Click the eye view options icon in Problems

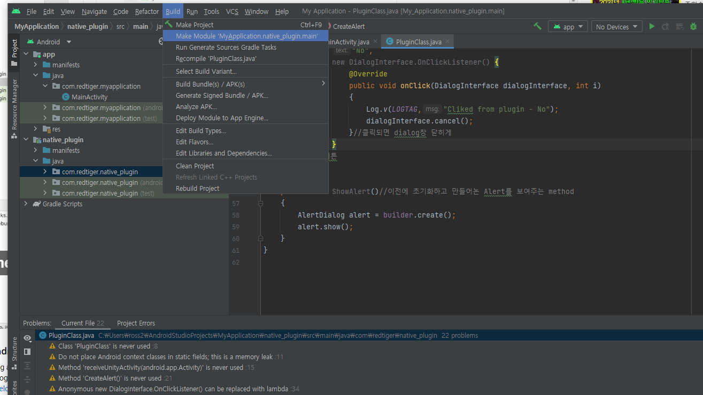[27, 338]
